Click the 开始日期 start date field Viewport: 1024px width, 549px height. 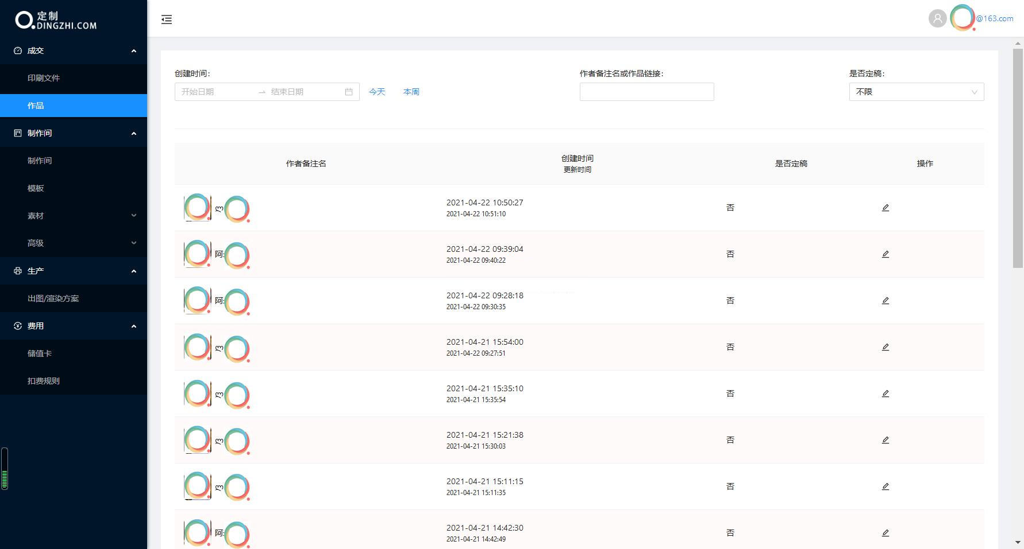pyautogui.click(x=215, y=92)
